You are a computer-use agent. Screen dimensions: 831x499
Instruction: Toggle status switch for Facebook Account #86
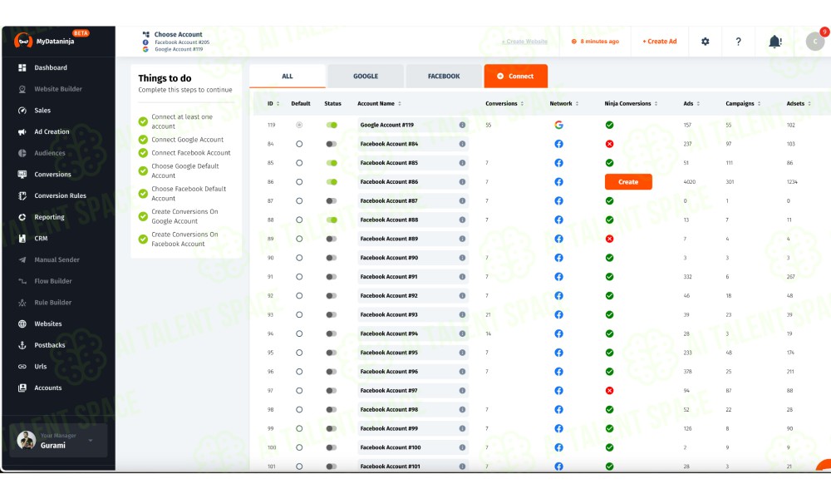332,182
